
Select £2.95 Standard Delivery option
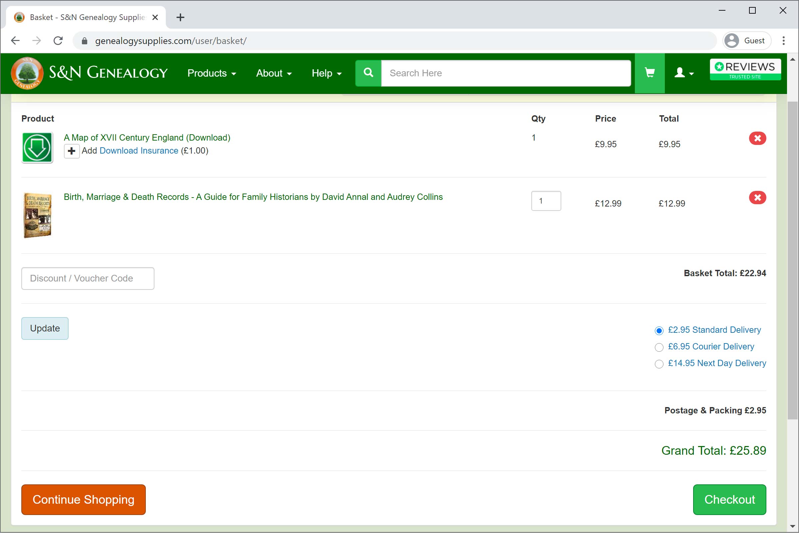click(659, 330)
